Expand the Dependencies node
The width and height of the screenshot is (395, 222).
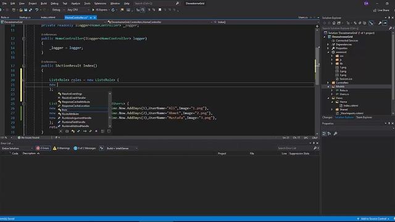[x=328, y=44]
